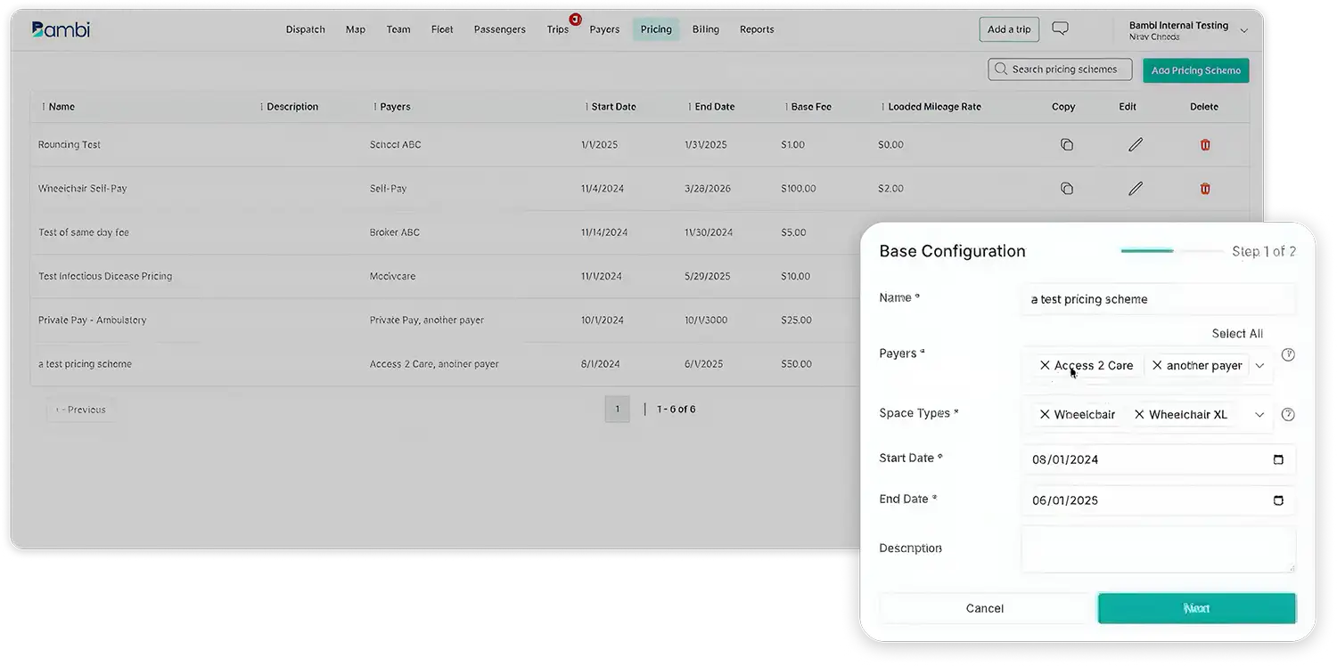This screenshot has width=1337, height=666.
Task: Remove the Wheelchair space type tag
Action: coord(1045,414)
